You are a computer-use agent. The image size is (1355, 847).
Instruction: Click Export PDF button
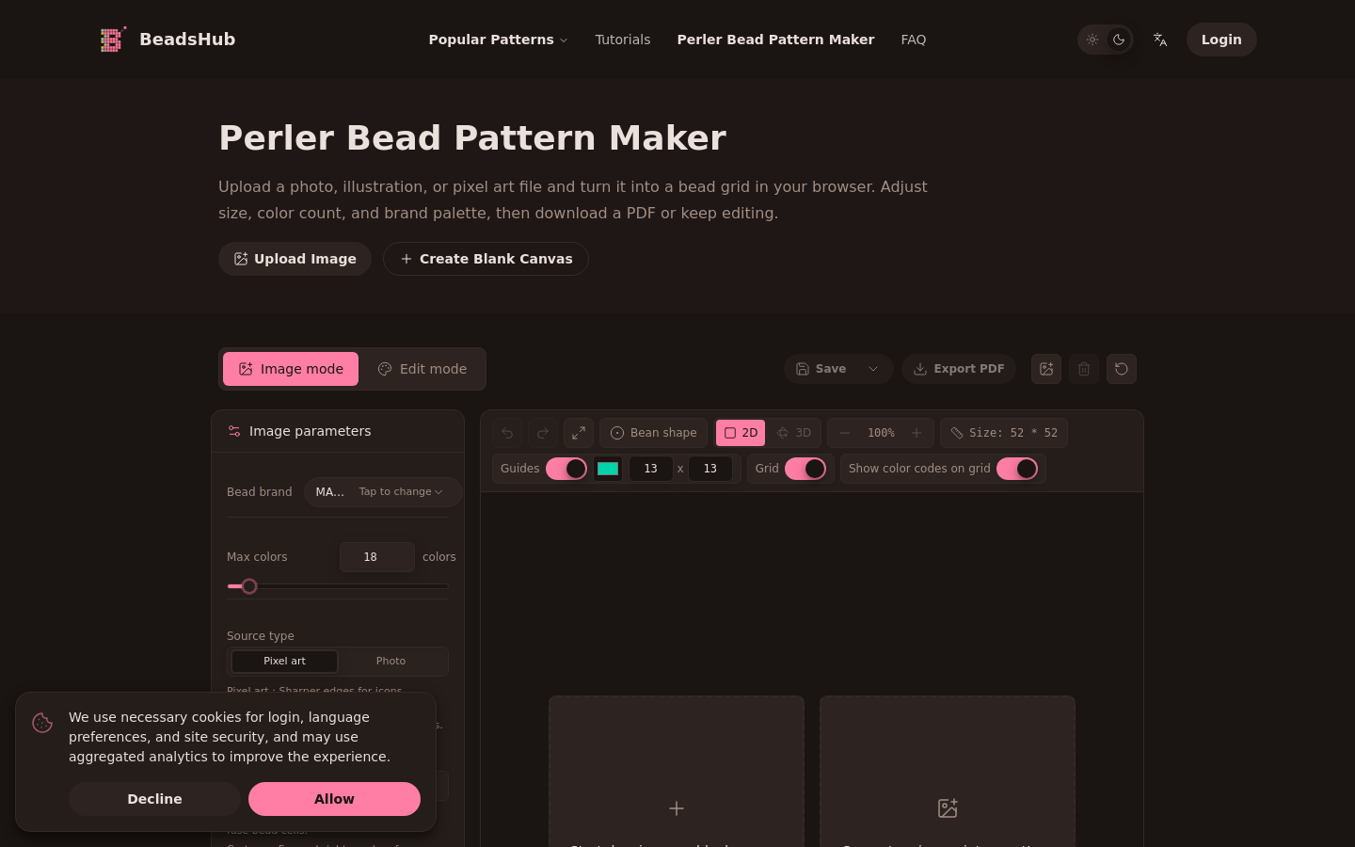point(959,369)
